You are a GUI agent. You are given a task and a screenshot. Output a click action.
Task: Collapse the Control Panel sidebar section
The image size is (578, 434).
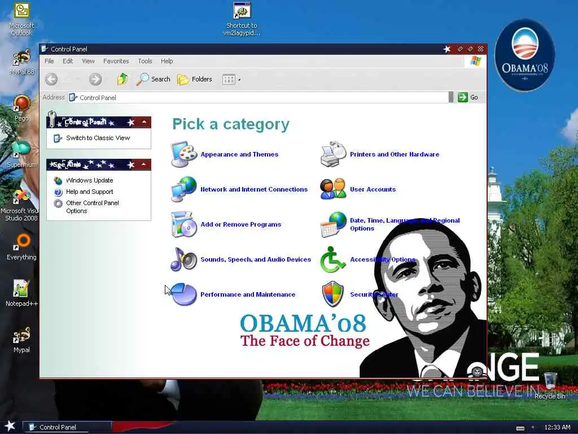pos(144,122)
